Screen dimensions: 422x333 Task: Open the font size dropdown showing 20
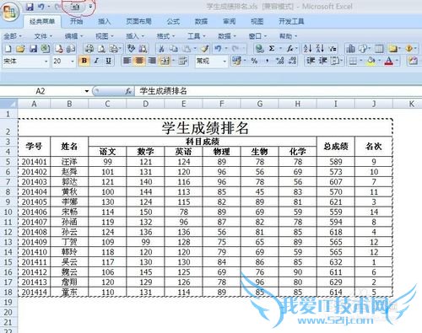(x=73, y=62)
